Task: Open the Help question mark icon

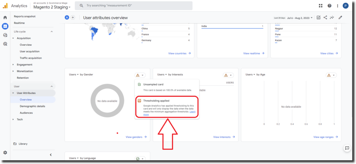Action: (329, 6)
